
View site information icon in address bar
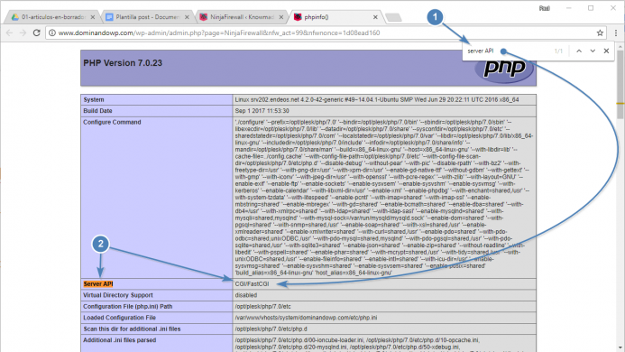(51, 32)
